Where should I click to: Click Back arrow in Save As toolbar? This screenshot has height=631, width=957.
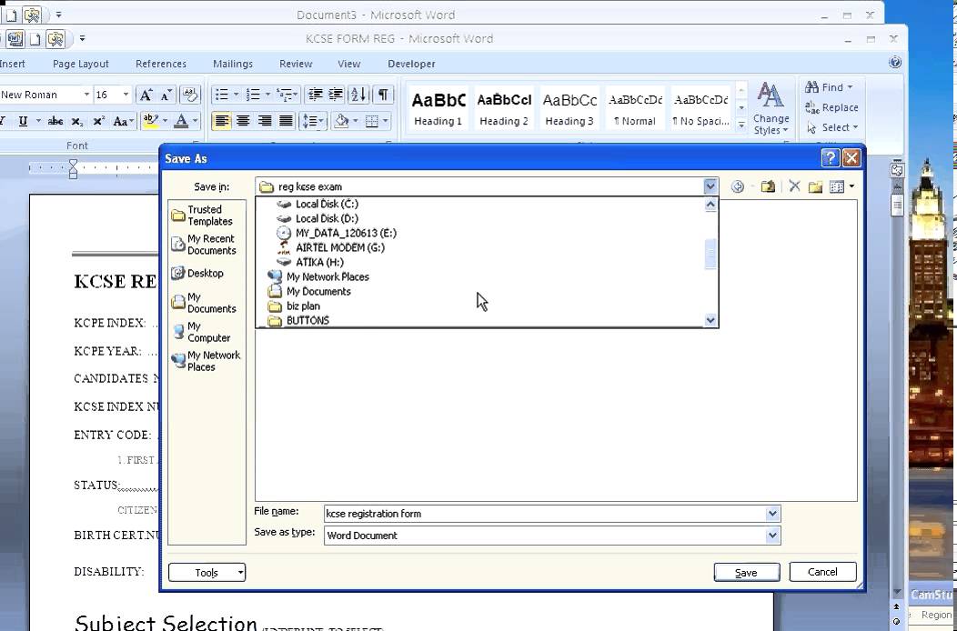tap(737, 186)
